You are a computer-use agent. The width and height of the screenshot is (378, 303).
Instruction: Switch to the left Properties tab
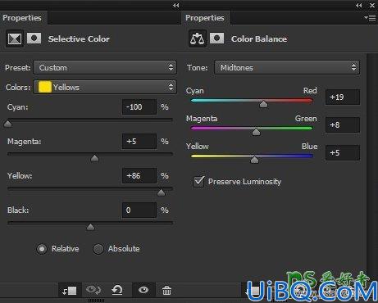point(22,18)
